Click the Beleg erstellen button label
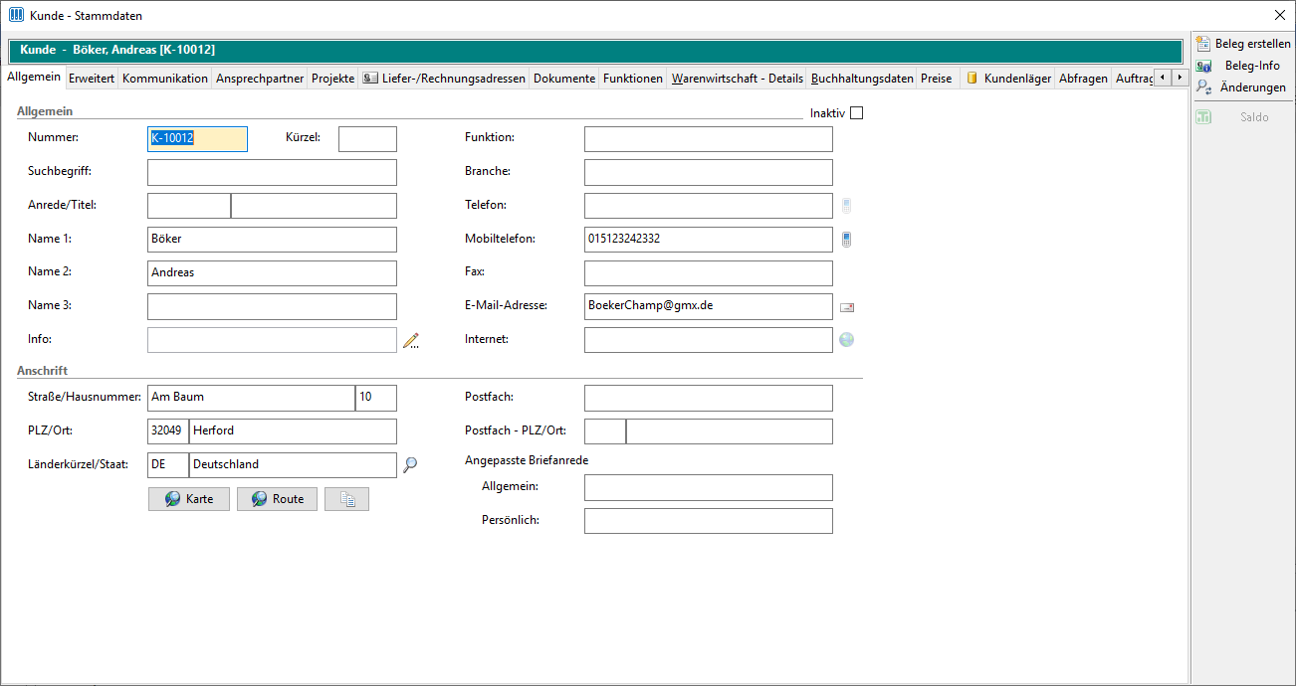 (x=1252, y=44)
